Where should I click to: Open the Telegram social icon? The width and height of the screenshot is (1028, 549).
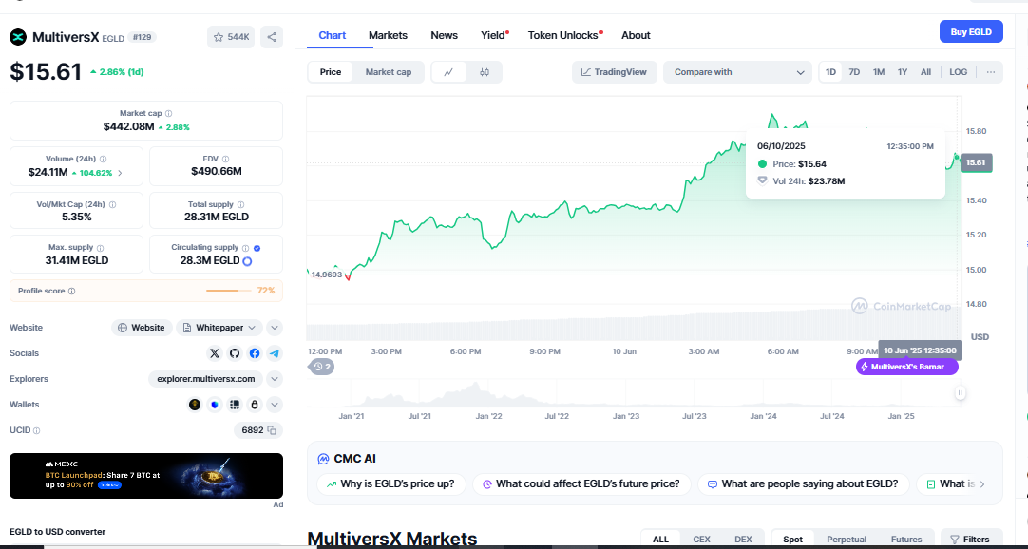click(x=275, y=353)
